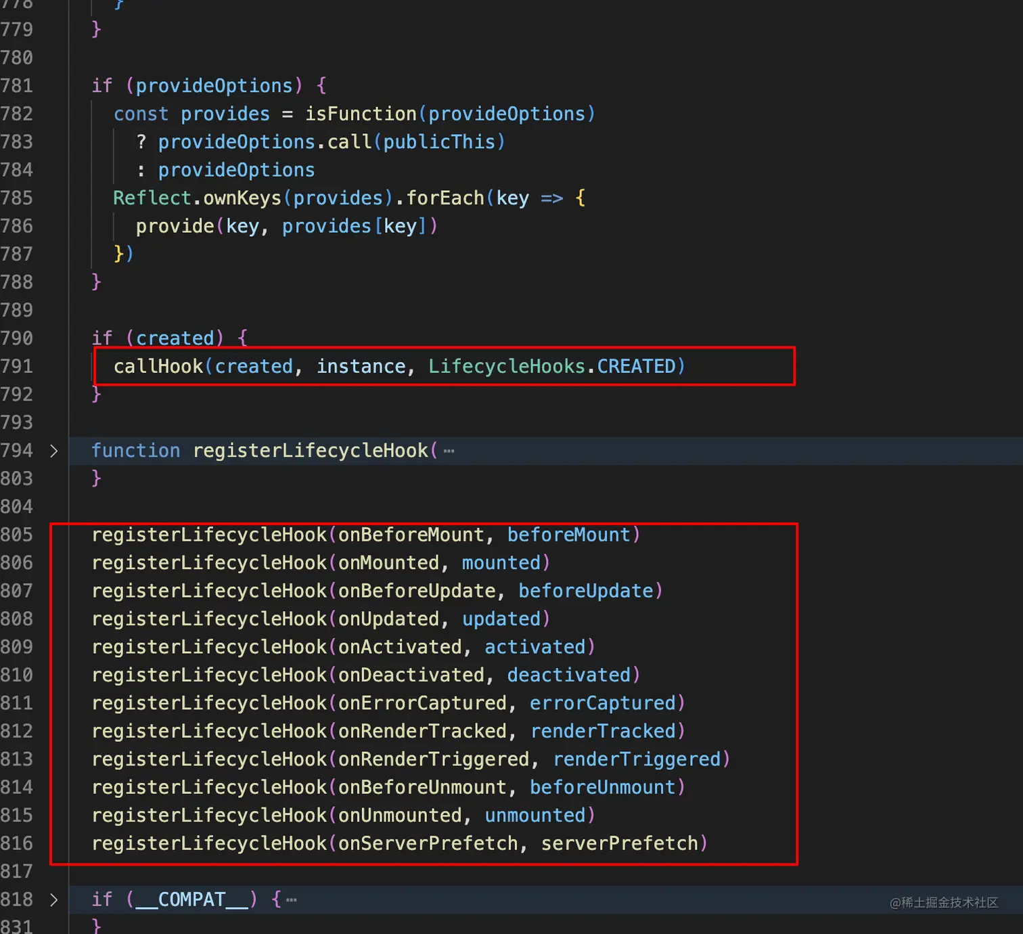
Task: Click function keyword on line 794
Action: pyautogui.click(x=136, y=451)
